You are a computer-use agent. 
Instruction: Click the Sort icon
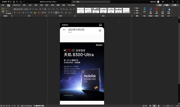(x=71, y=9)
